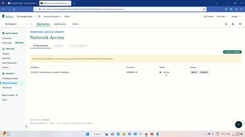Show hidden system tray icons

[206, 134]
